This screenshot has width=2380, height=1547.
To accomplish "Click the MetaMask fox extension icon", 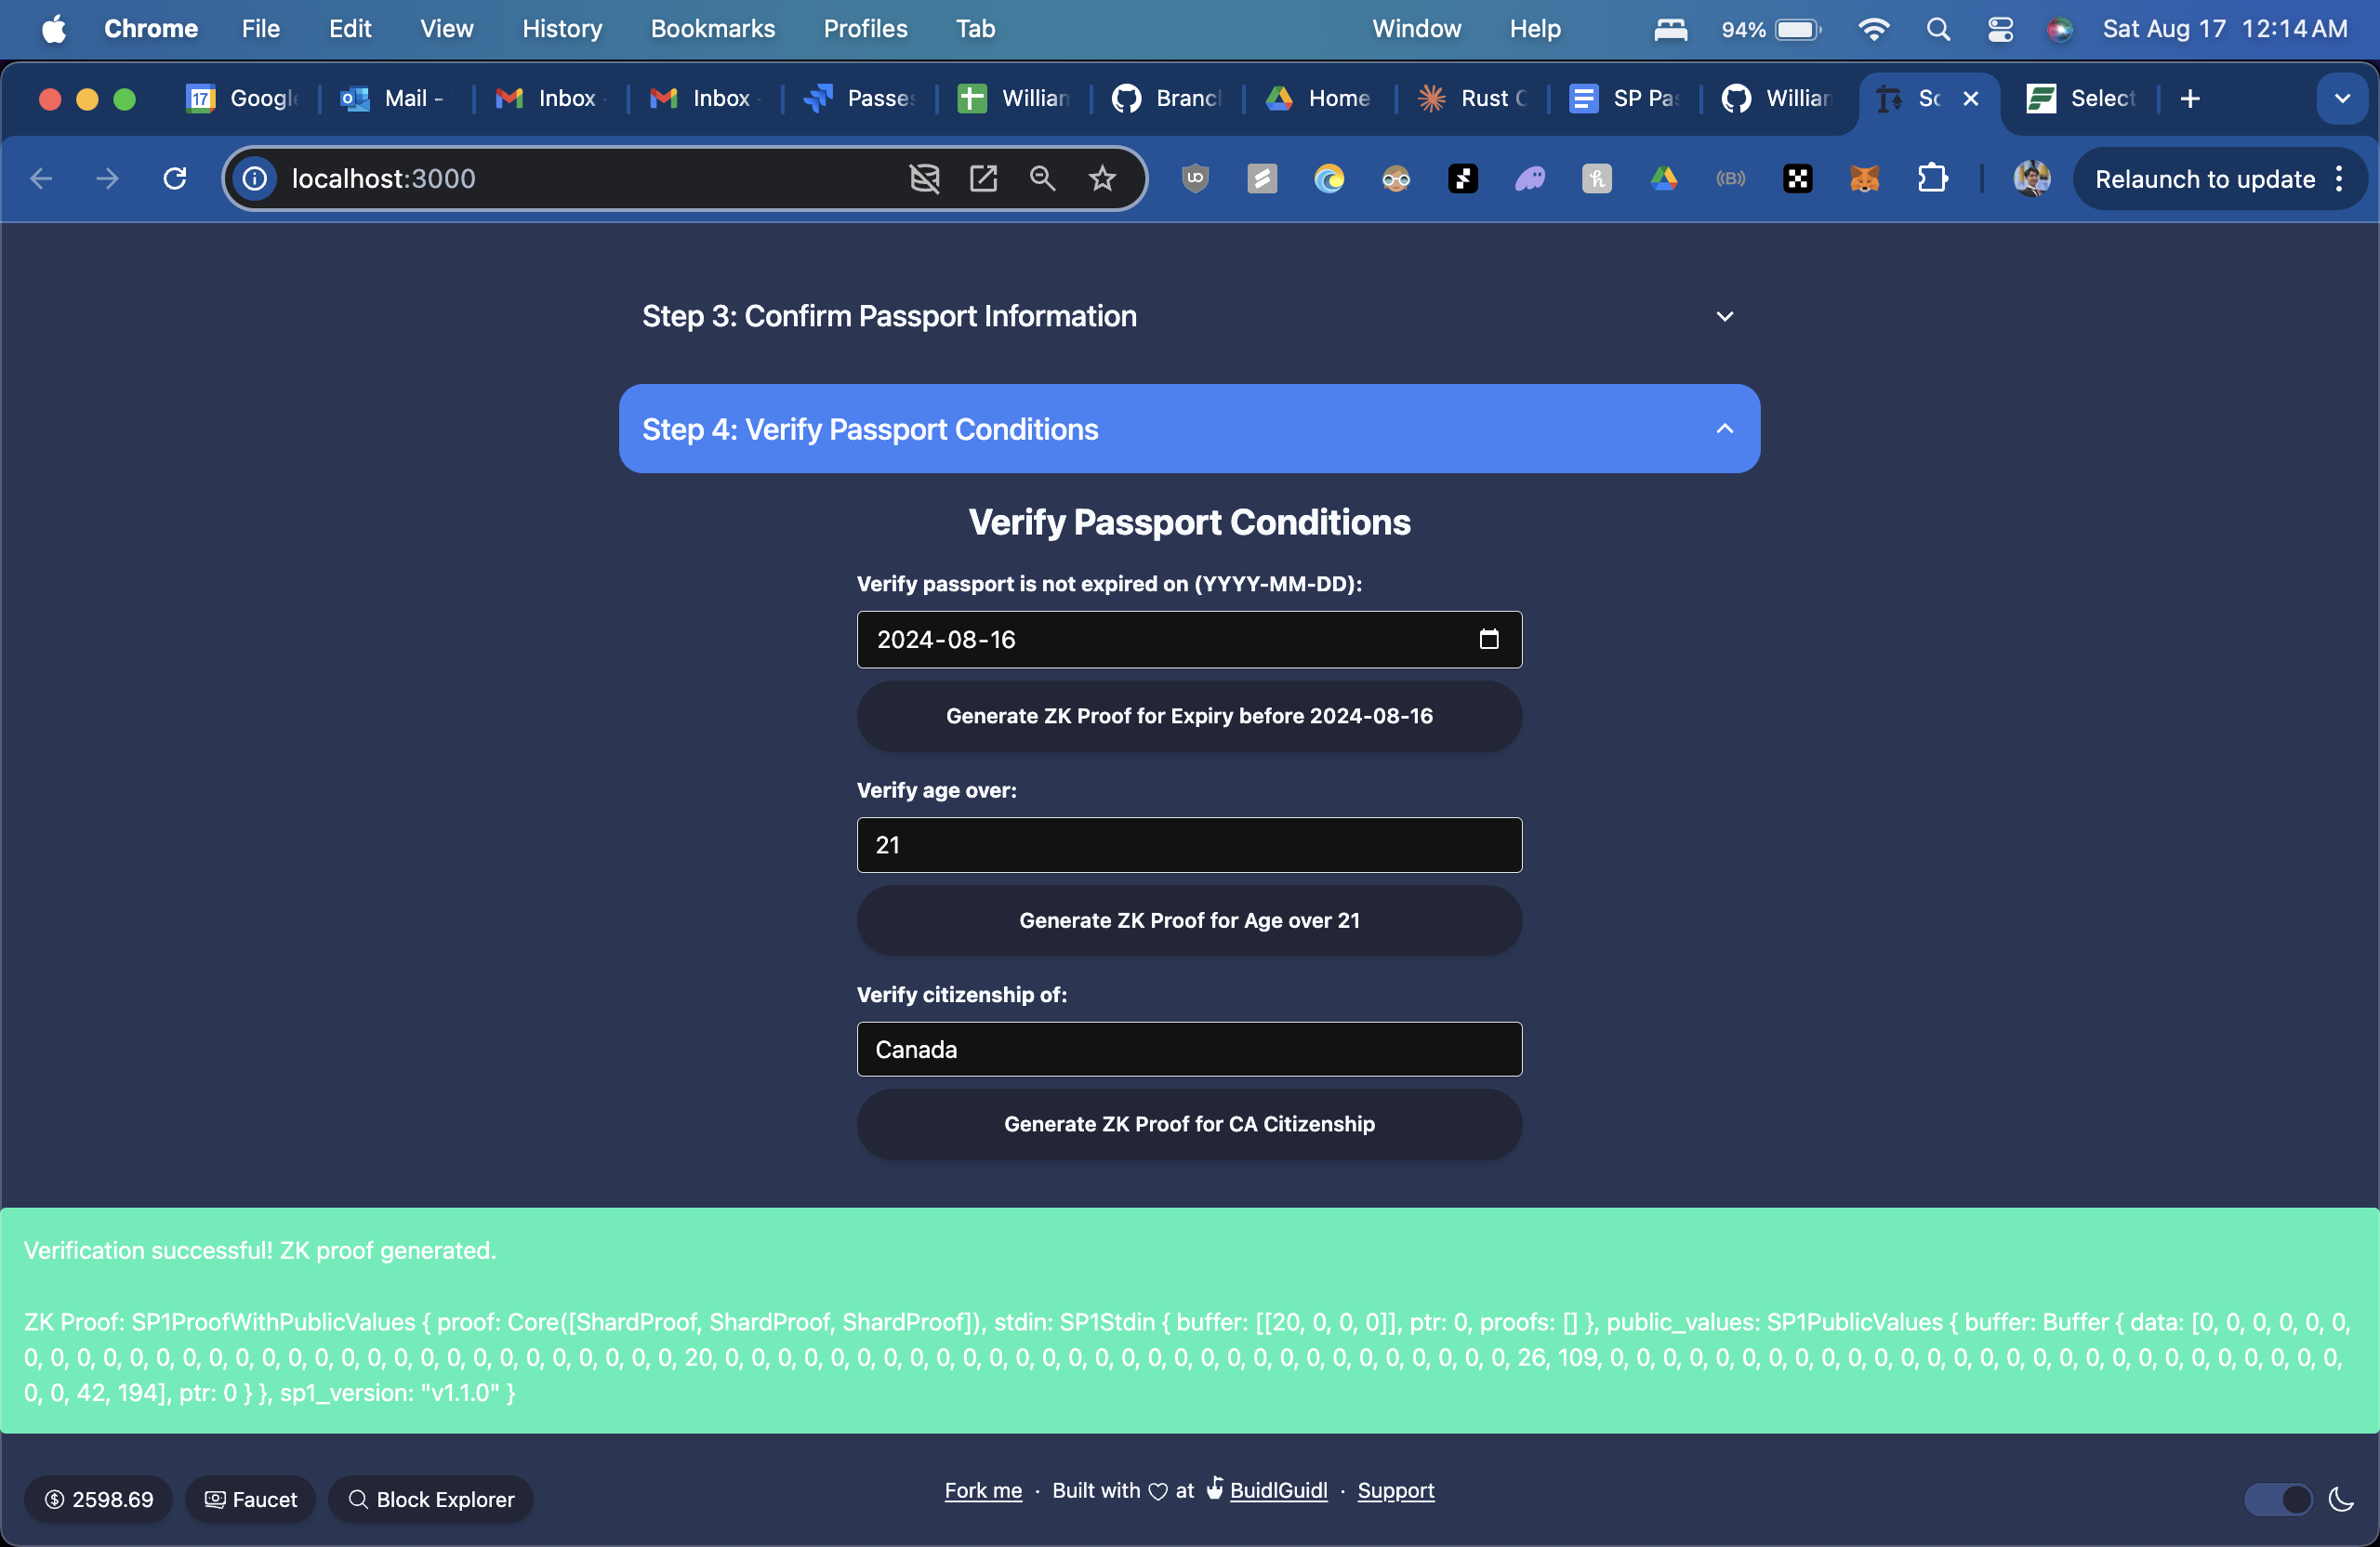I will point(1864,179).
